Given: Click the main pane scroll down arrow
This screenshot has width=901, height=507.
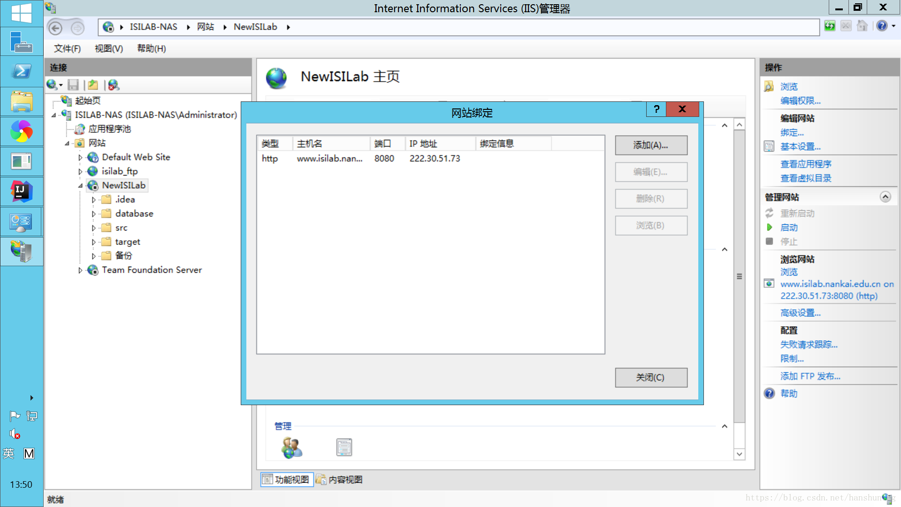Looking at the screenshot, I should click(x=739, y=454).
